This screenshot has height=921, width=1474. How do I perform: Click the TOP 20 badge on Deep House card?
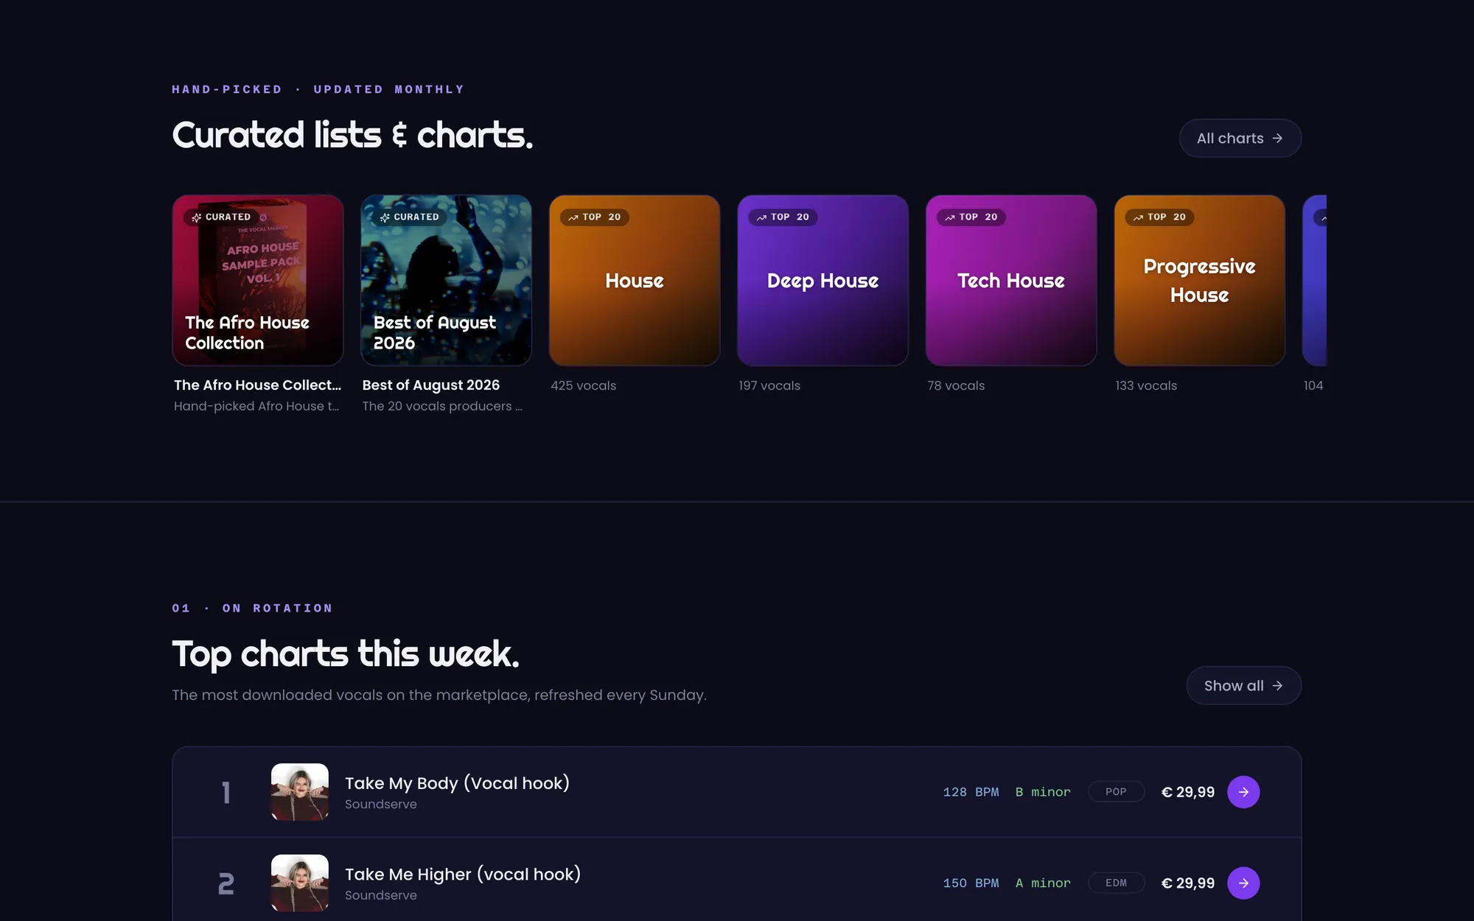pyautogui.click(x=783, y=217)
